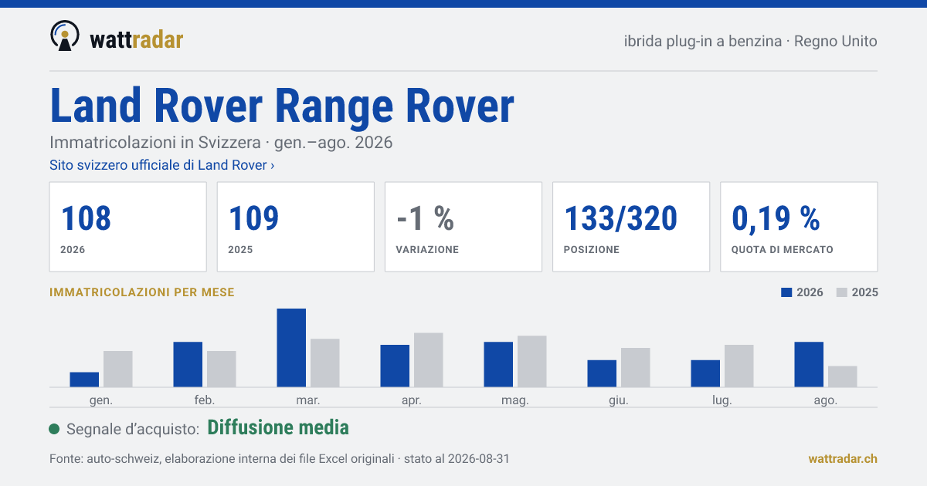Image resolution: width=927 pixels, height=486 pixels.
Task: Click the green purchase signal dot
Action: (54, 429)
